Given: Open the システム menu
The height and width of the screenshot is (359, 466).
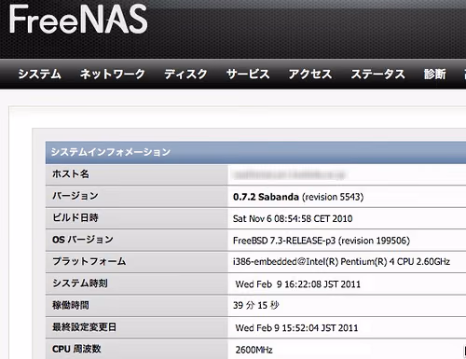Looking at the screenshot, I should point(39,74).
